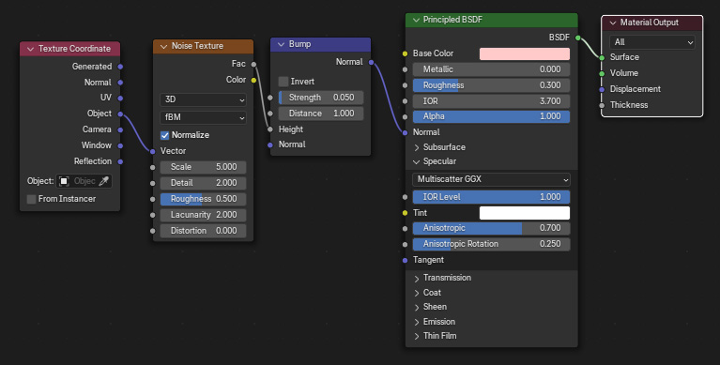This screenshot has height=365, width=720.
Task: Open the 3D dimensions dropdown
Action: [x=203, y=99]
